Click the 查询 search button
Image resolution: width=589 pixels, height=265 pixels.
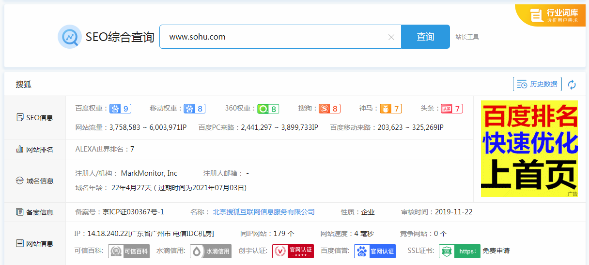coord(425,37)
